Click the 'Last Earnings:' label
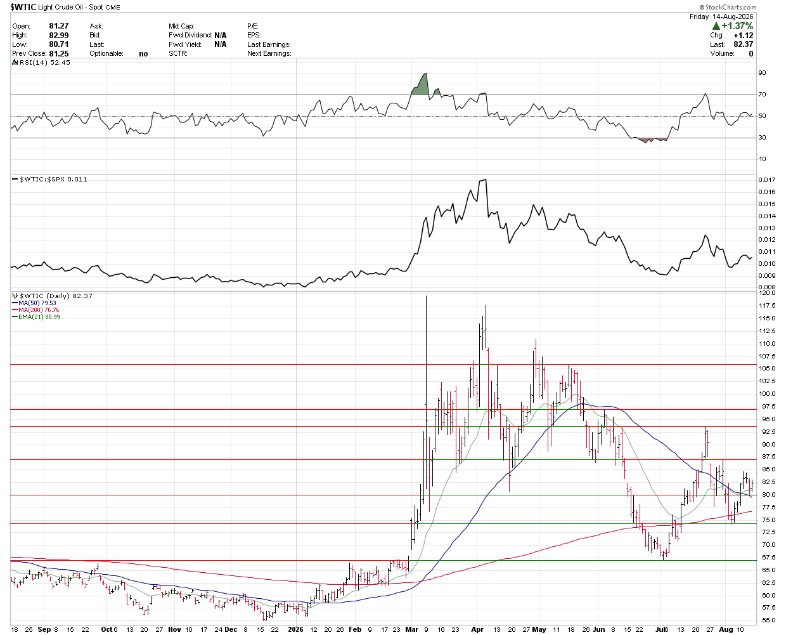The image size is (786, 635). (269, 44)
